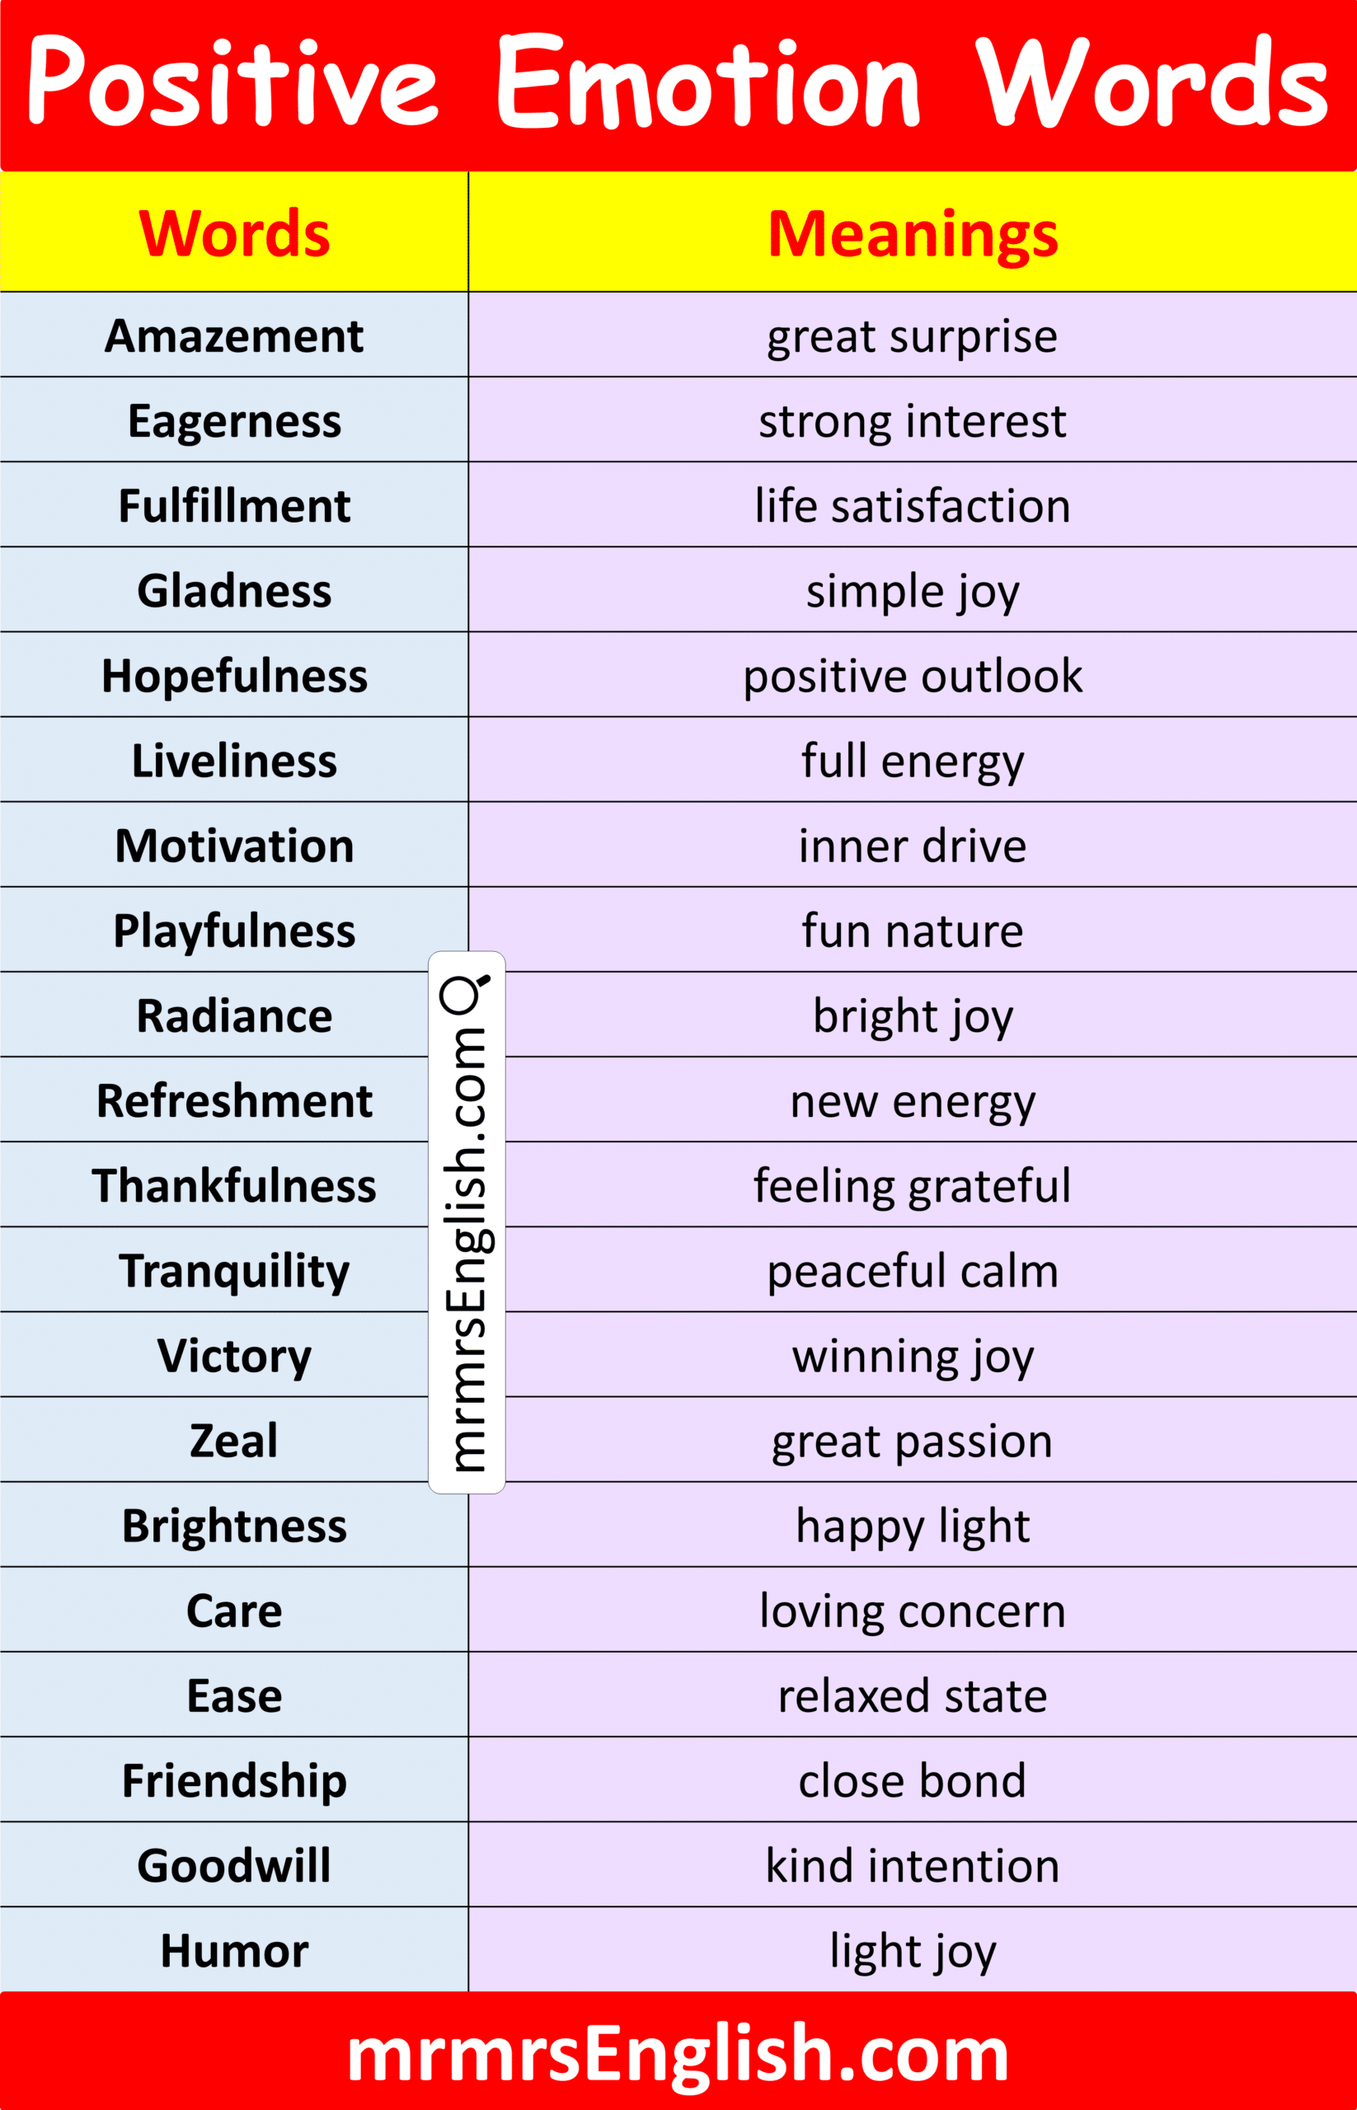The width and height of the screenshot is (1357, 2110).
Task: Click the "positive outlook" meaning
Action: pos(912,676)
